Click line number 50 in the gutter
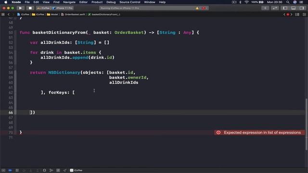The height and width of the screenshot is (173, 308). tap(11, 33)
